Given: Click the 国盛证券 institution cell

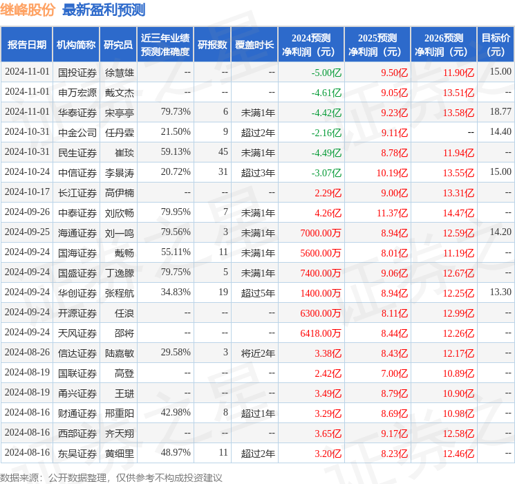Looking at the screenshot, I should pyautogui.click(x=77, y=273).
